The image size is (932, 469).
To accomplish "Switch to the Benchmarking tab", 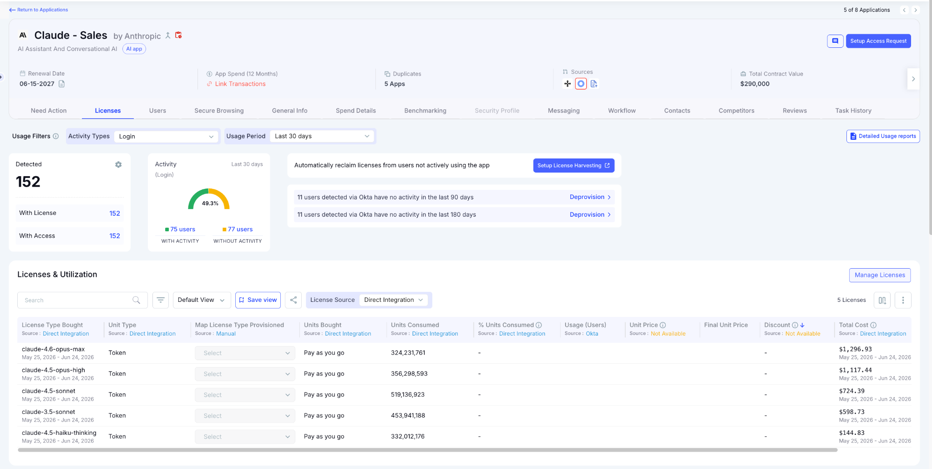I will coord(425,111).
